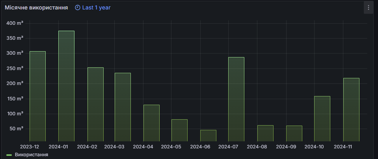Click the clock icon next to Last 1 year
This screenshot has width=378, height=159.
click(78, 8)
